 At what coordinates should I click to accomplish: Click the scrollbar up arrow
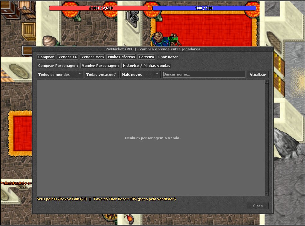[x=267, y=82]
